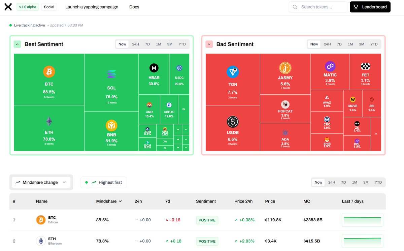
Task: Click the Ethereum icon in table row 2
Action: 41,241
